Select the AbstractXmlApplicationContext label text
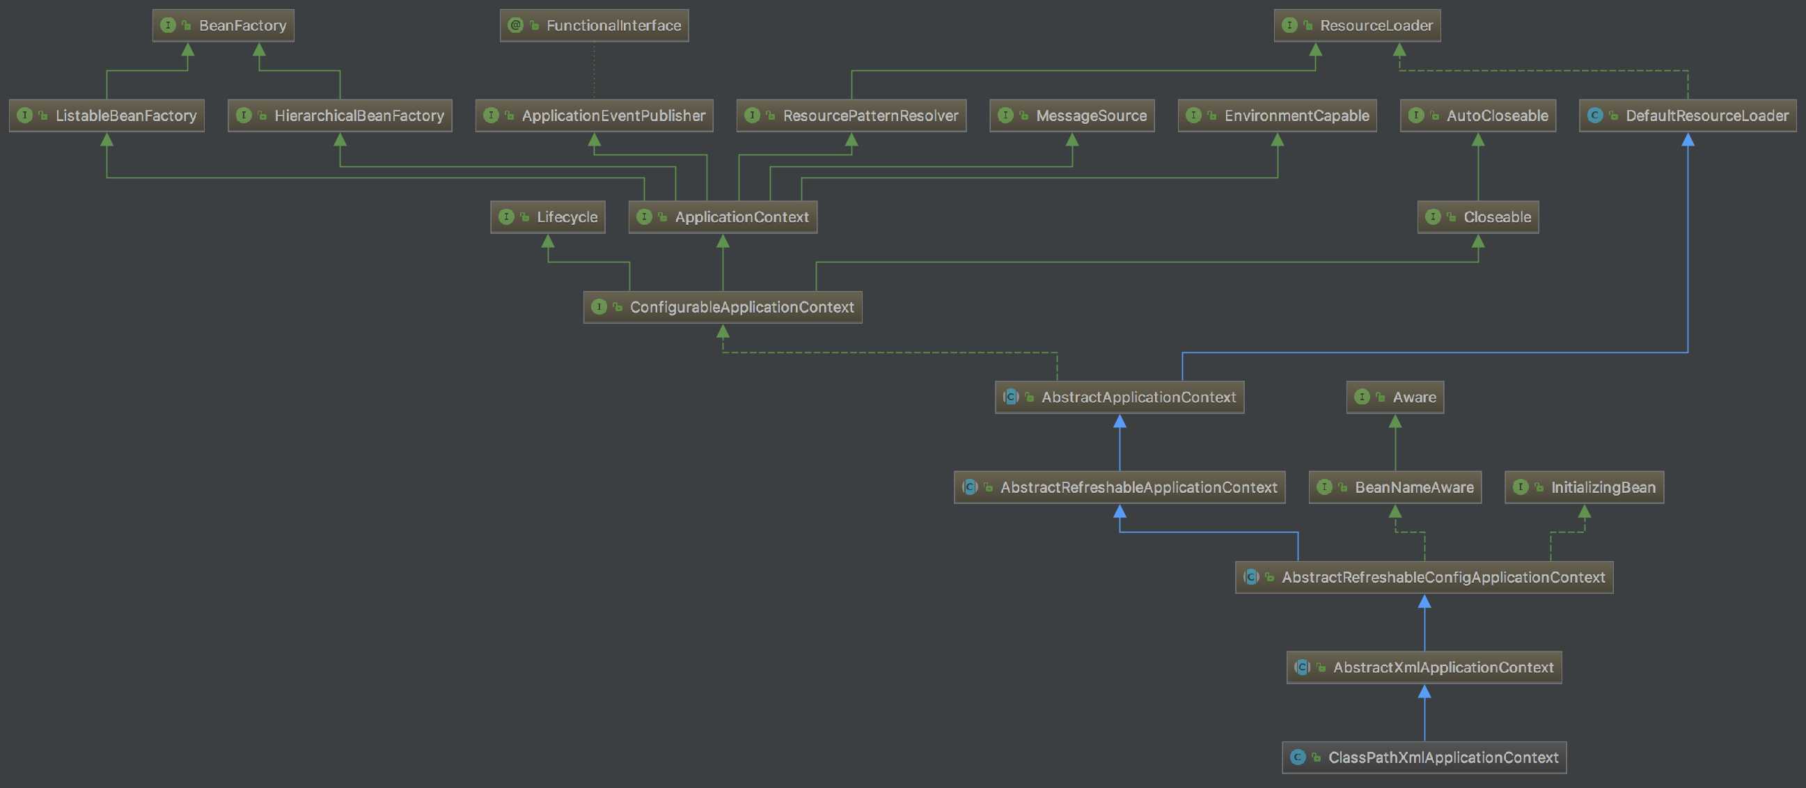The height and width of the screenshot is (788, 1806). 1443,668
